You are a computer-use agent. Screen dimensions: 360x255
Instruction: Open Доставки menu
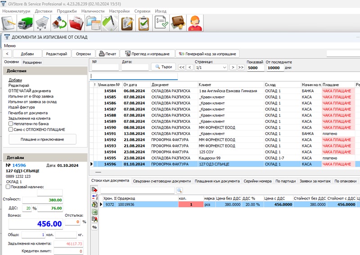coord(44,11)
